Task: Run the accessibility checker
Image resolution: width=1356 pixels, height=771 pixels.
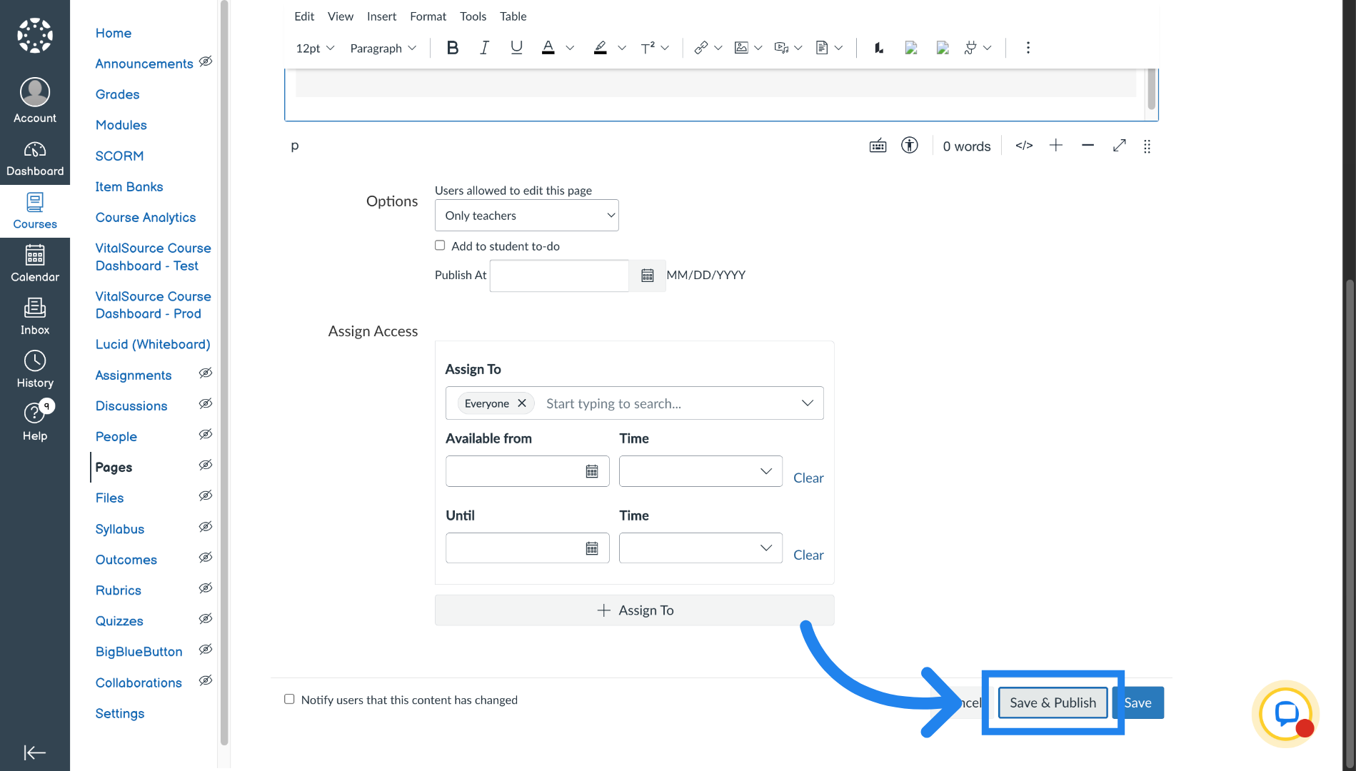Action: tap(909, 146)
